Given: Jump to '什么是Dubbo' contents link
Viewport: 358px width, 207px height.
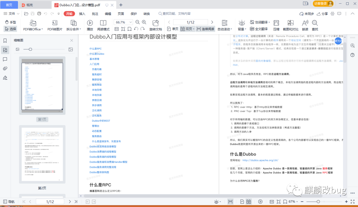Looking at the screenshot, I should (x=97, y=54).
